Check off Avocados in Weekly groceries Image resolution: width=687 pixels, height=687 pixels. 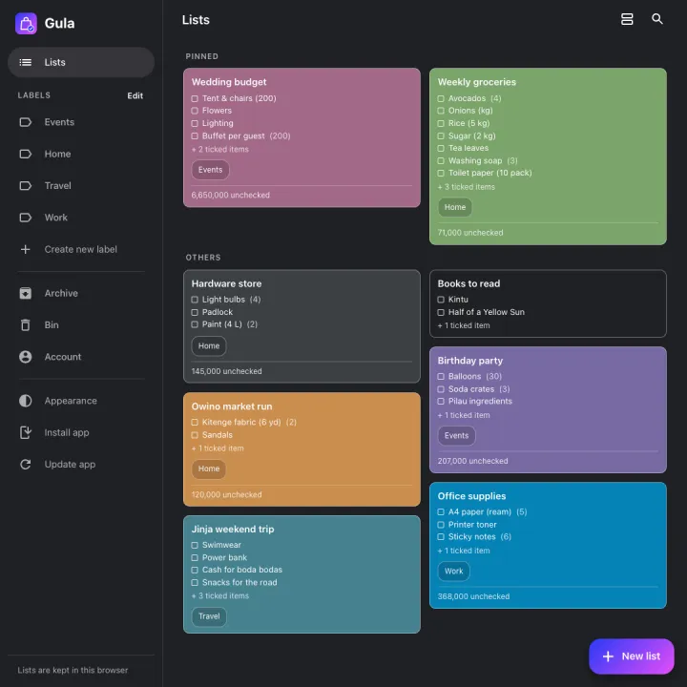[441, 98]
